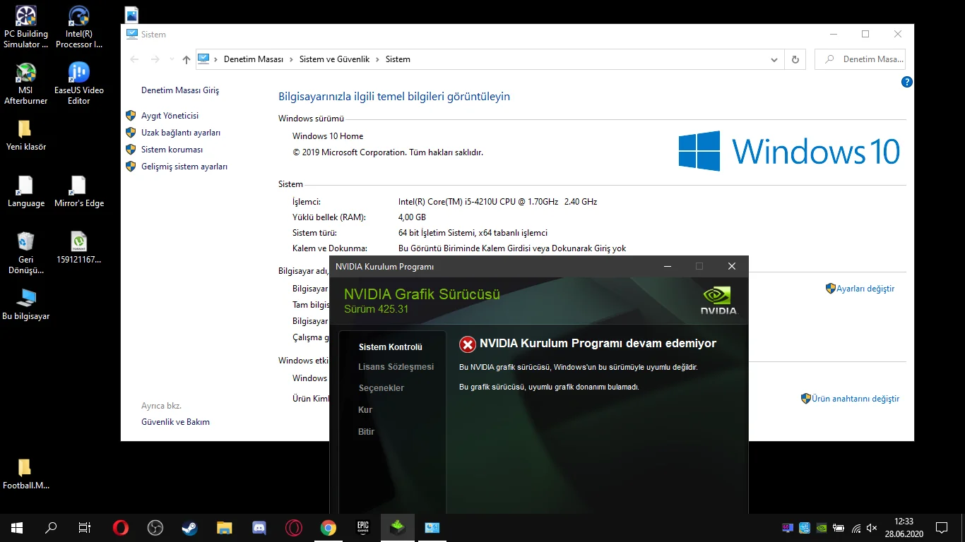
Task: Open the MSI Afterburner desktop shortcut
Action: [x=26, y=84]
